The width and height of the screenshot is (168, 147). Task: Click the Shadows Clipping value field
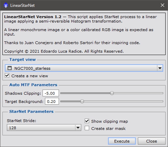click(x=51, y=93)
